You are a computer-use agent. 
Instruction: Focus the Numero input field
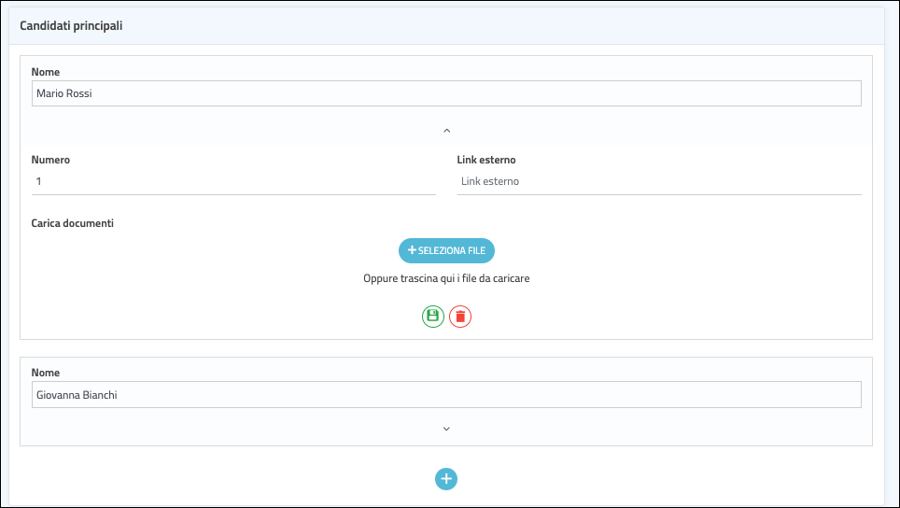[233, 181]
